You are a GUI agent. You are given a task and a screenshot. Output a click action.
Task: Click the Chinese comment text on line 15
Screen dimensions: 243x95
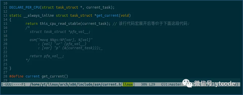click(x=154, y=24)
